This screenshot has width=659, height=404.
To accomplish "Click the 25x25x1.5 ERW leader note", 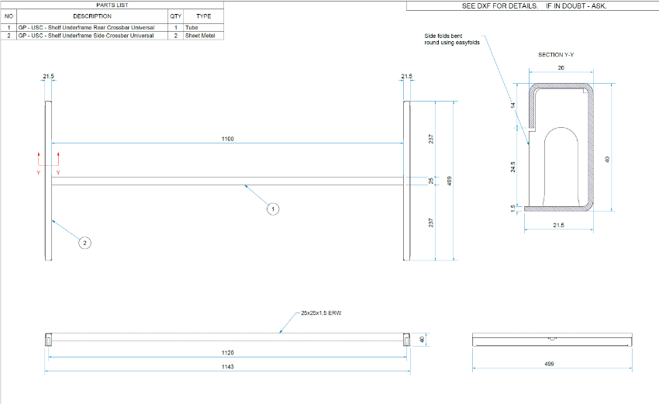I will (x=321, y=314).
